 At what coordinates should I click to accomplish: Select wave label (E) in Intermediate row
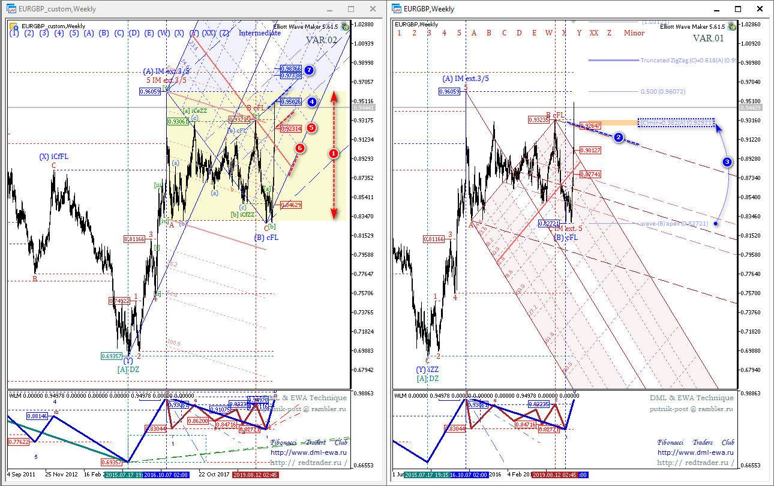click(x=149, y=33)
